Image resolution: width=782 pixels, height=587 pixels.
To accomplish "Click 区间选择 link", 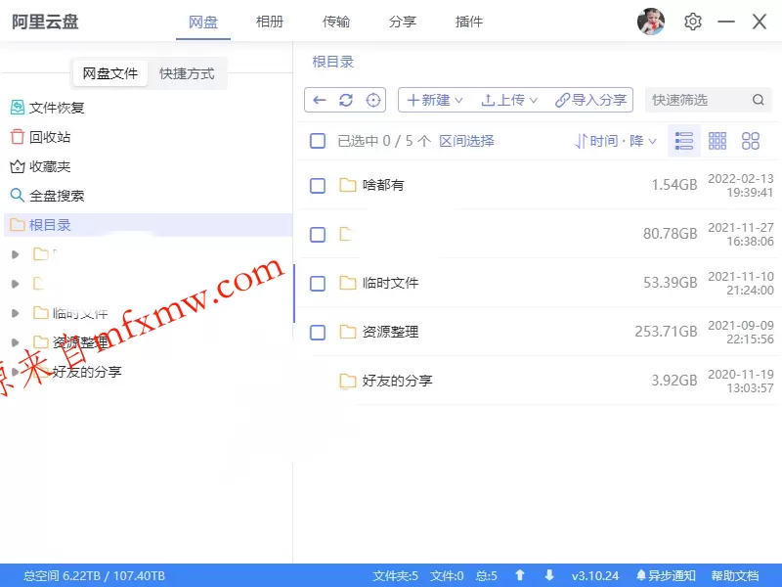I will [x=466, y=141].
